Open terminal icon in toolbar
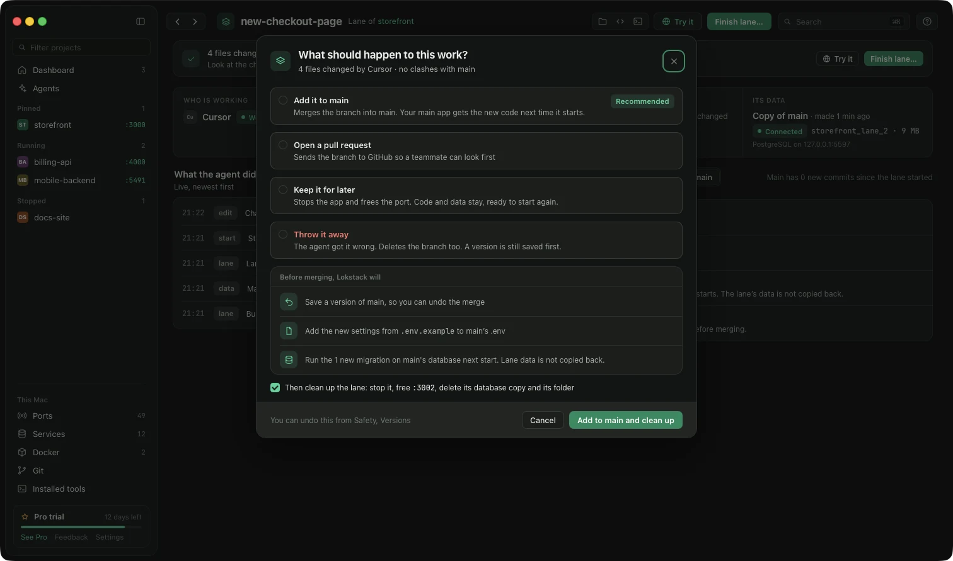Screen dimensions: 953x561 (638, 21)
